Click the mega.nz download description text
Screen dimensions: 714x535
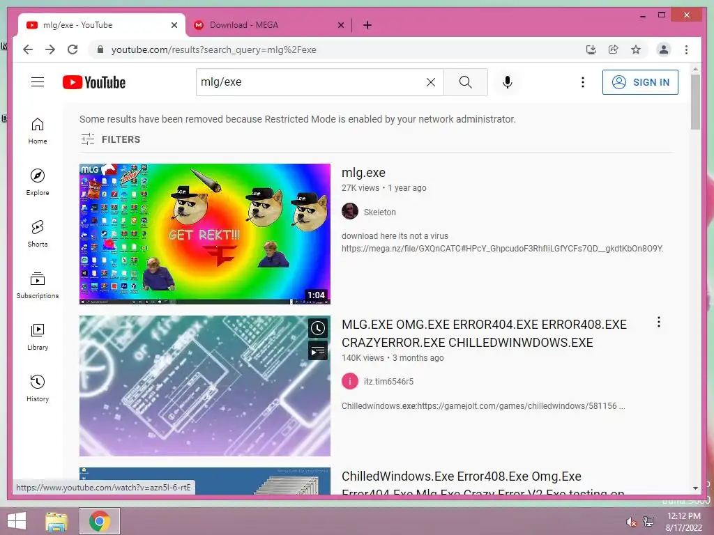pyautogui.click(x=502, y=242)
